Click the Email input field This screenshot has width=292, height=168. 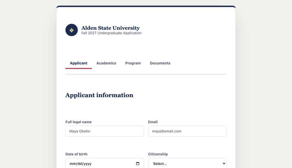187,131
